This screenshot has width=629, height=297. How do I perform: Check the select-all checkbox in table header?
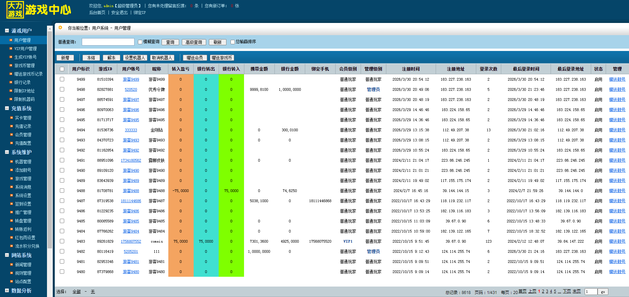[x=62, y=69]
